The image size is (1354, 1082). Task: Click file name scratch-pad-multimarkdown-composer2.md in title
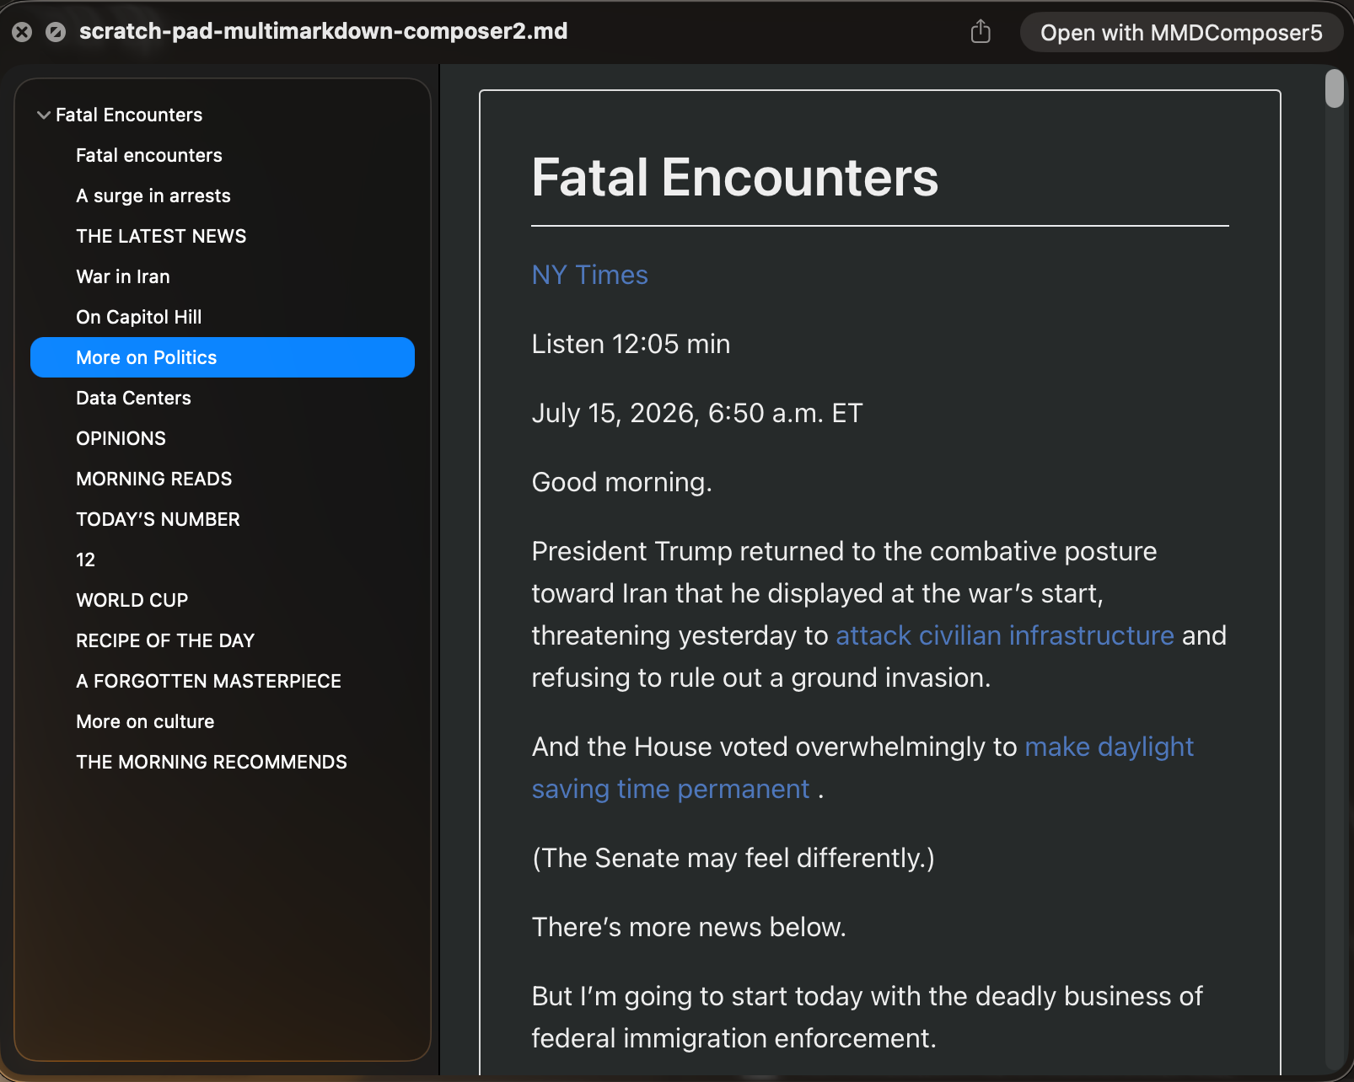point(324,31)
